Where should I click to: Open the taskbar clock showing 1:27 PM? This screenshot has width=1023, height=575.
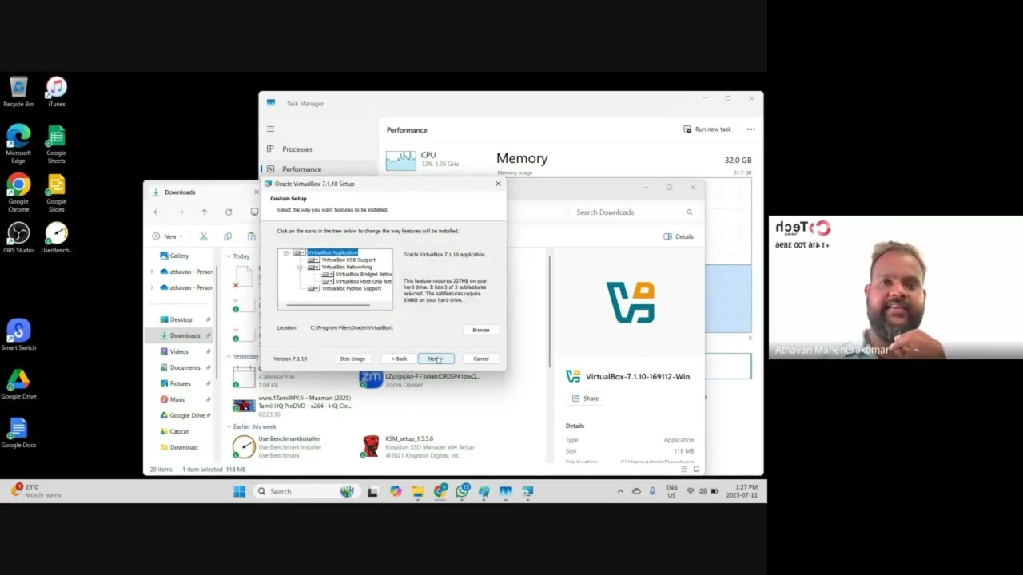click(x=742, y=491)
